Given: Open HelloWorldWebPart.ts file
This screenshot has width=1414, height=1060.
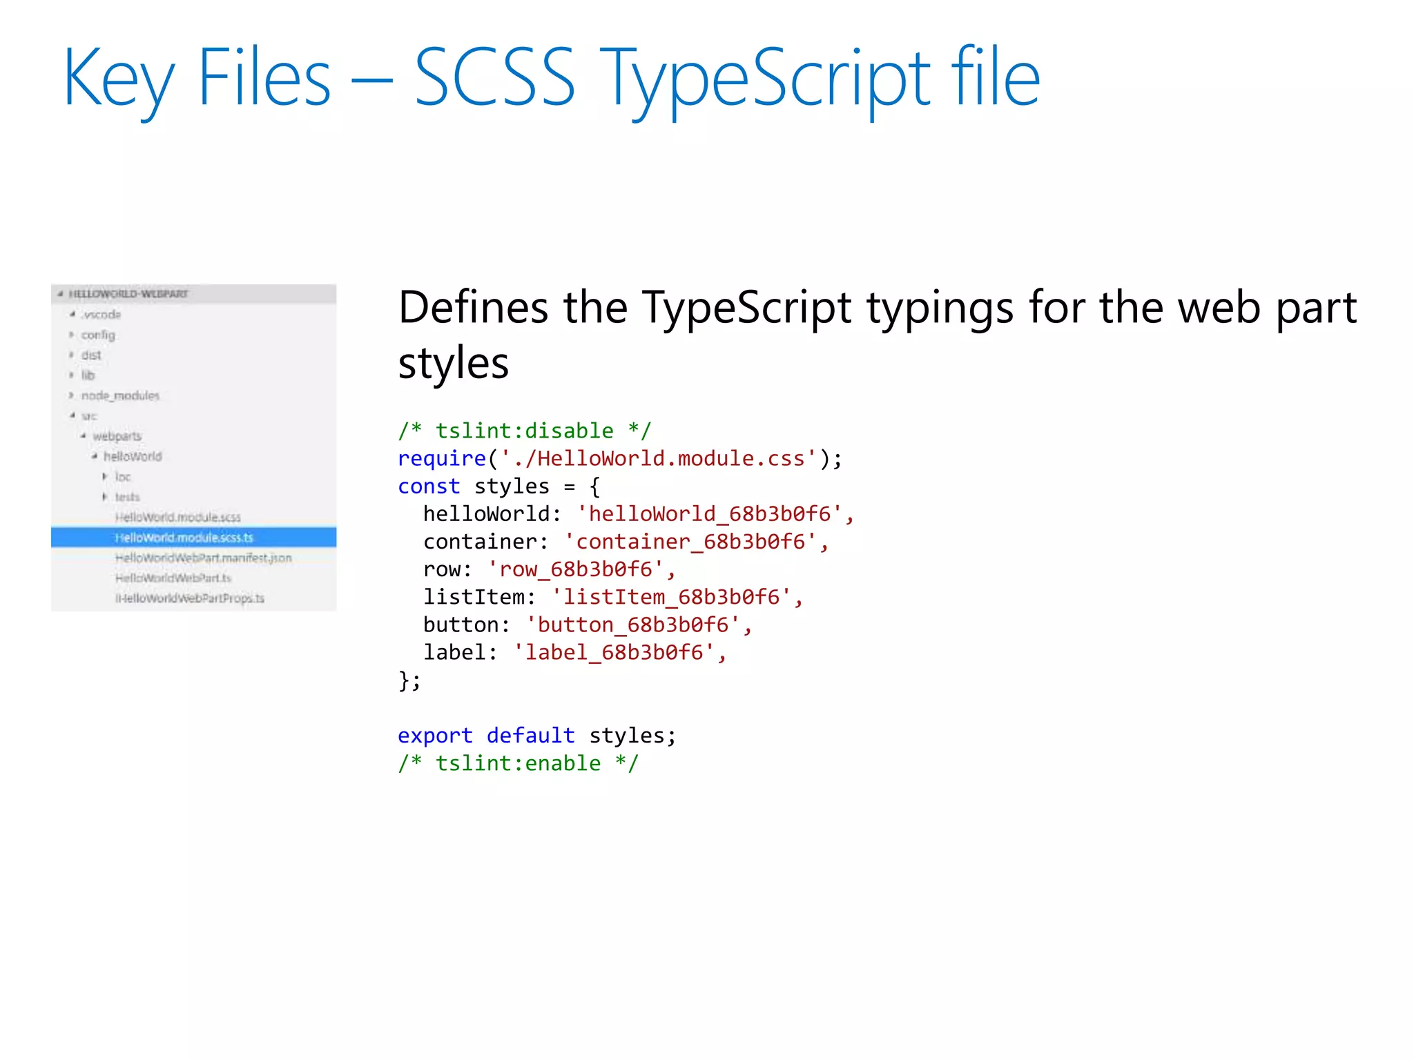Looking at the screenshot, I should click(173, 578).
